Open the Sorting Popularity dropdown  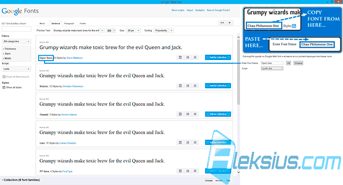point(164,30)
